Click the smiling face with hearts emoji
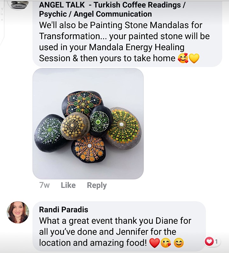Screen dimensions: 229x253 [183, 58]
